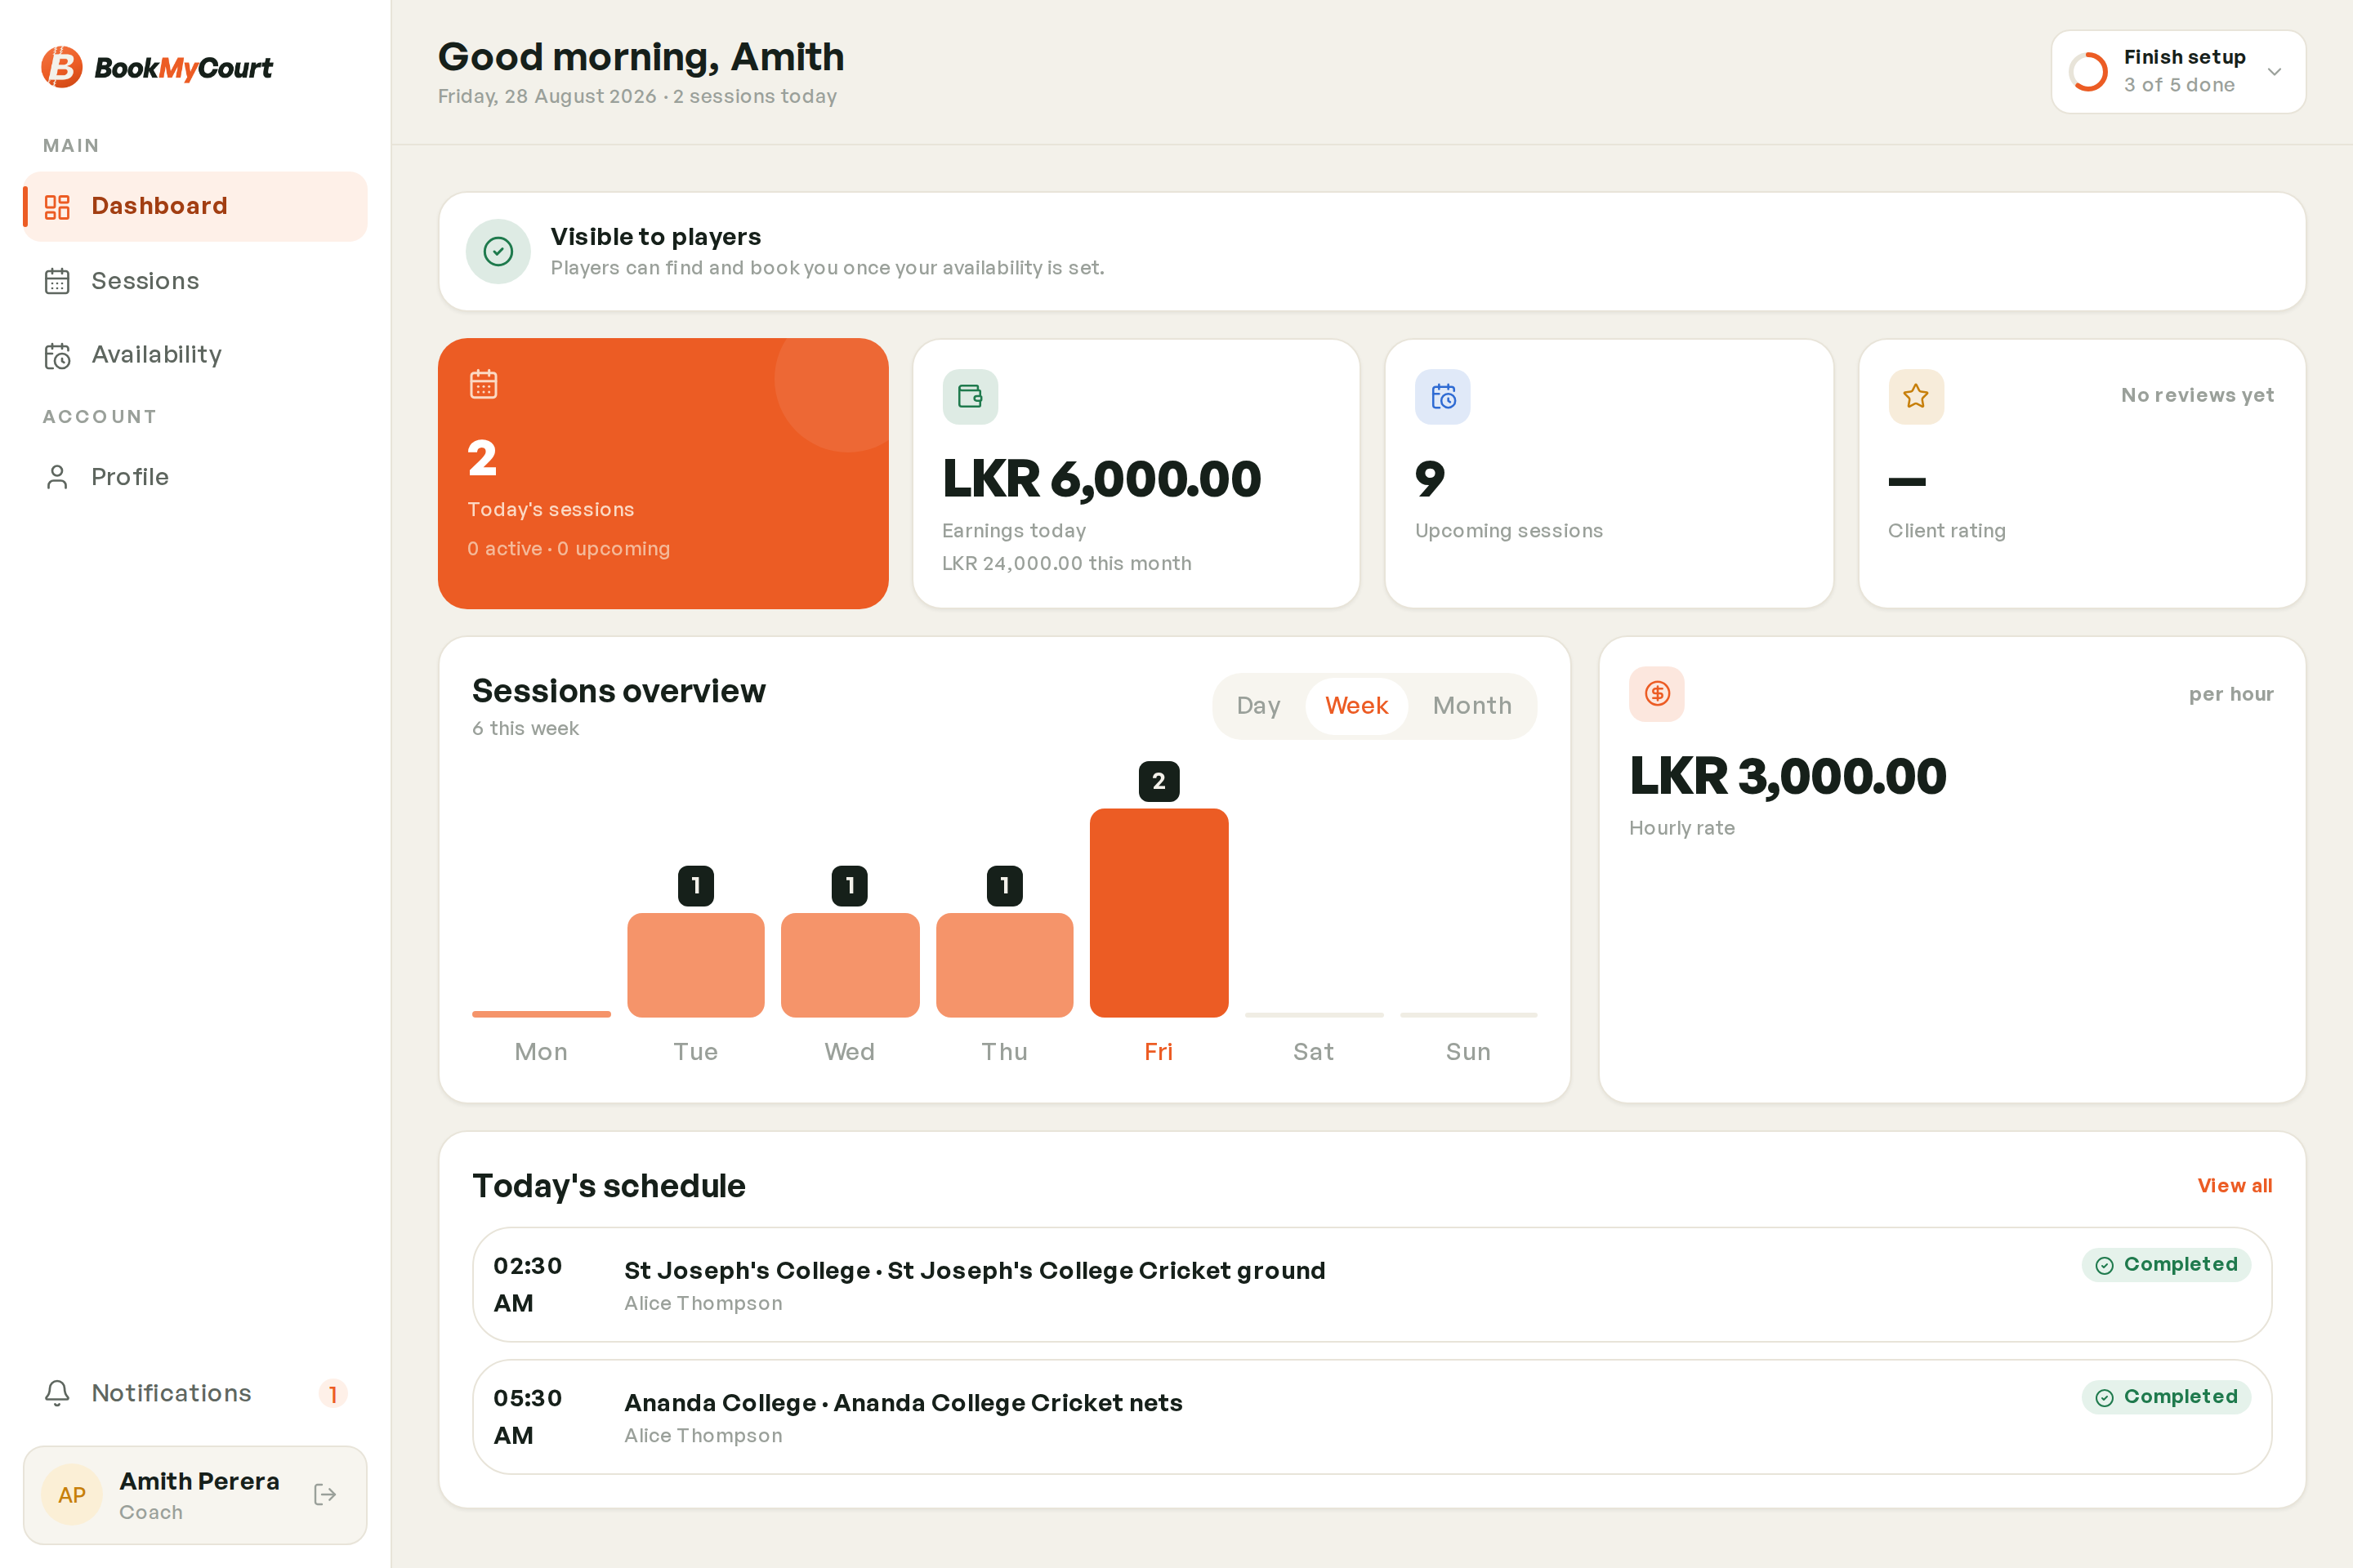Click the No reviews yet text
2353x1568 pixels.
pos(2197,396)
